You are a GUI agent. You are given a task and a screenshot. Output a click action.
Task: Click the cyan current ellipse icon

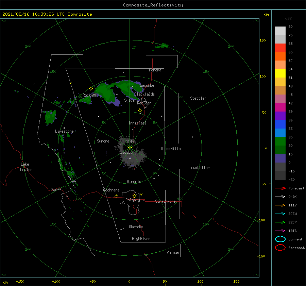(x=280, y=239)
